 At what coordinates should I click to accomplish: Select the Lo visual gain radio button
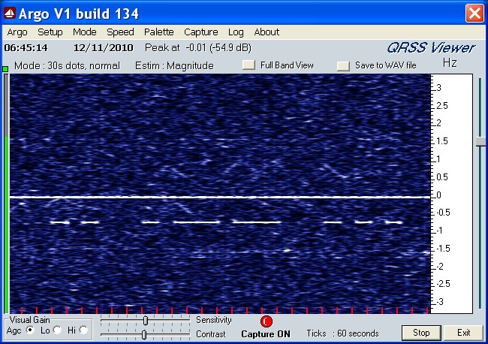(x=57, y=330)
